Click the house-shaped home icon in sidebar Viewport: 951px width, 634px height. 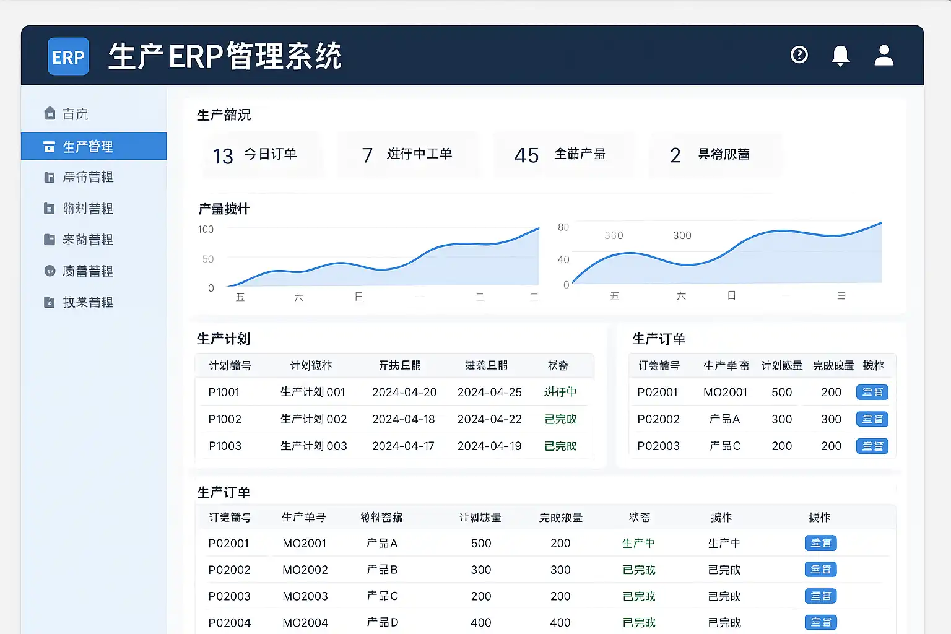pyautogui.click(x=50, y=113)
